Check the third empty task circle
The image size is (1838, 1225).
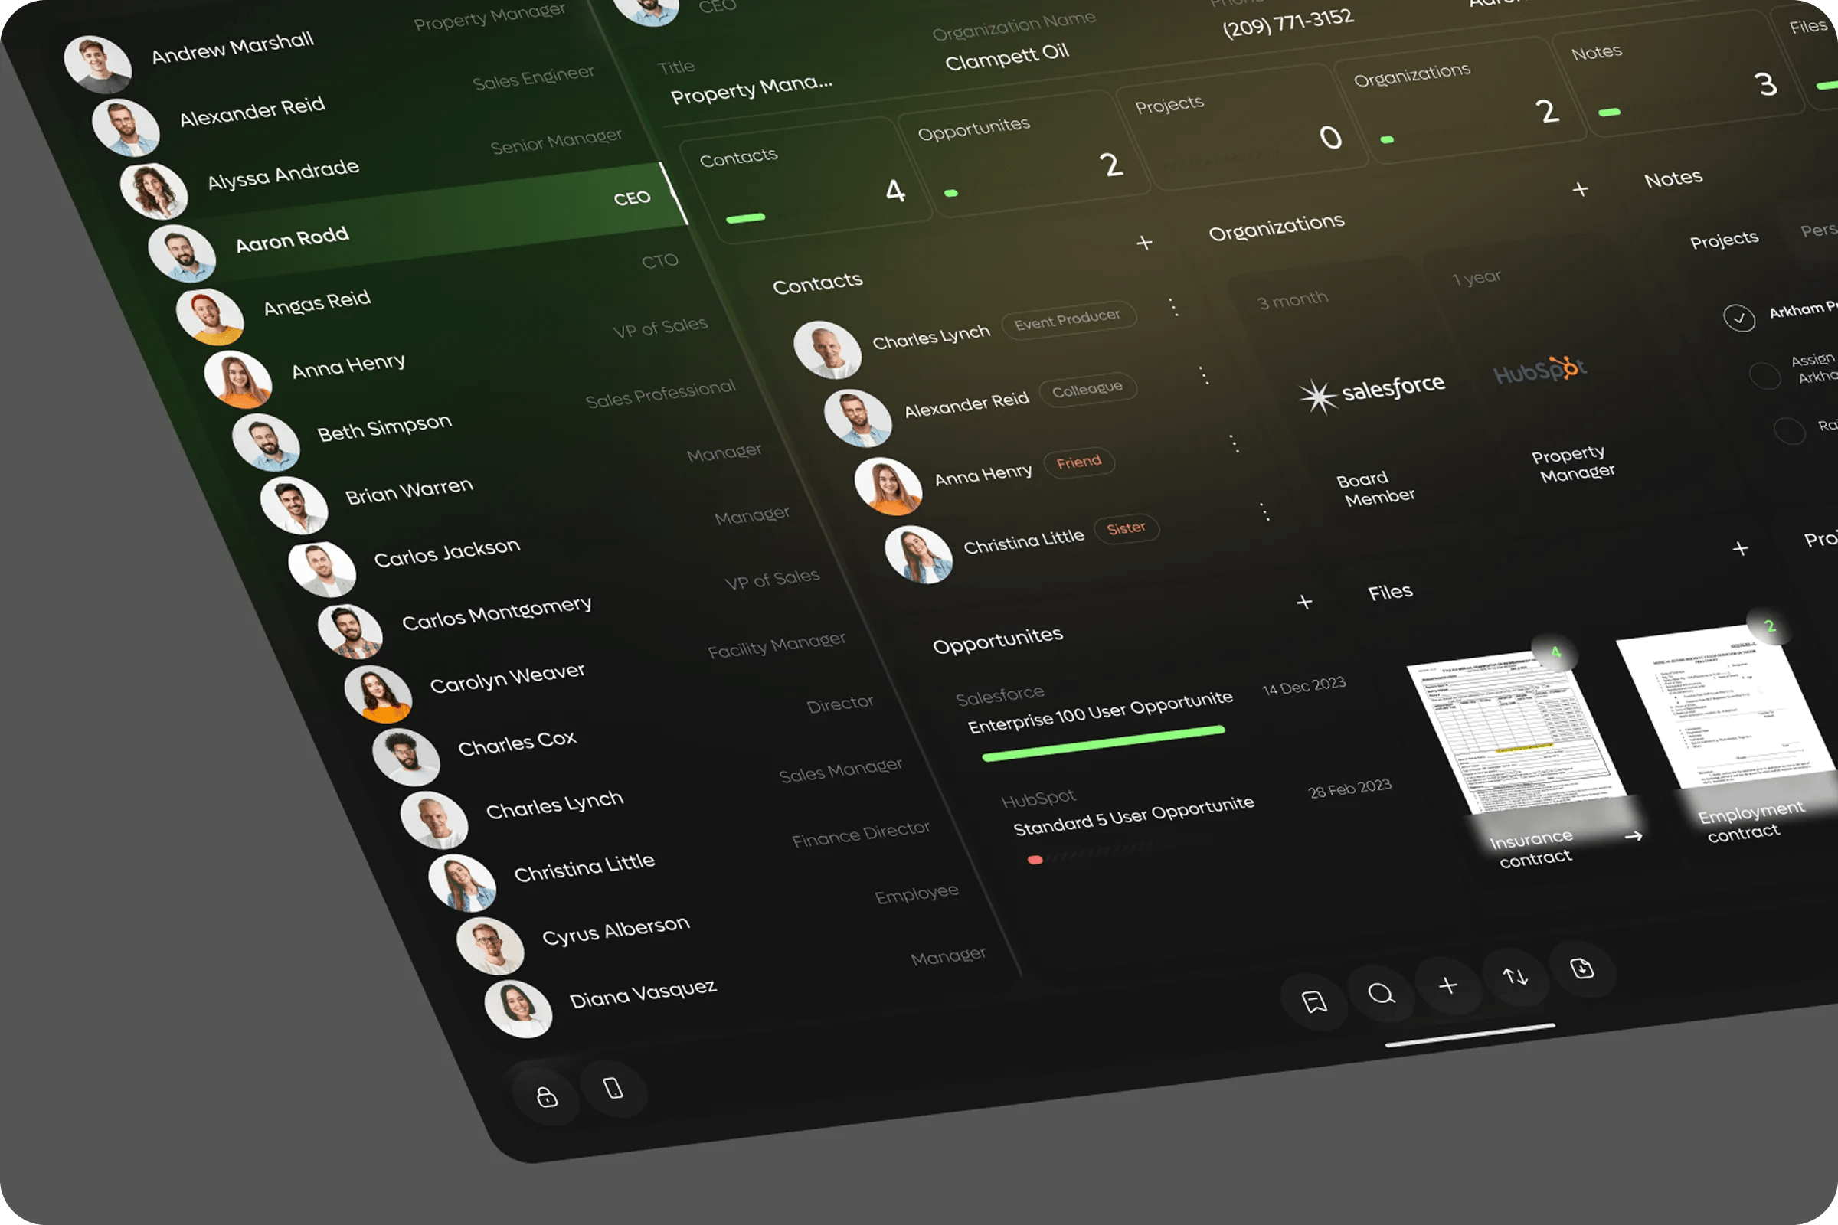tap(1789, 430)
